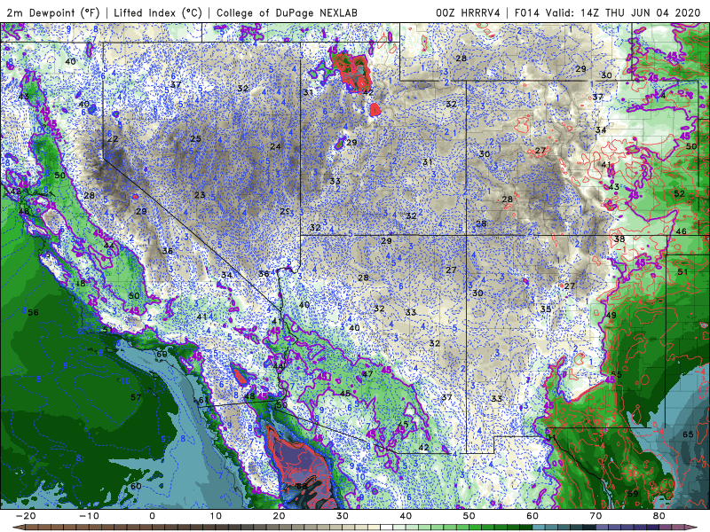Click the 'F014 Valid: 14Z THU JUN 04 2020' text
Image resolution: width=710 pixels, height=532 pixels.
tap(608, 12)
